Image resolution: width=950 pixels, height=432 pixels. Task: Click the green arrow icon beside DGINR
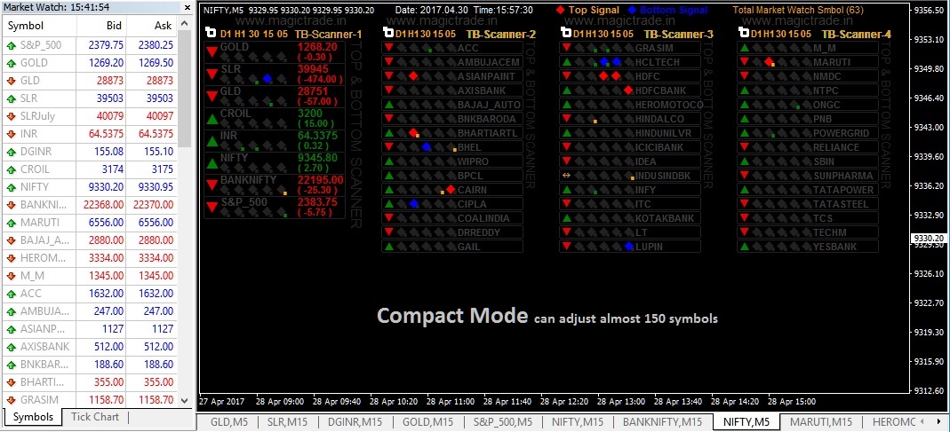click(12, 152)
